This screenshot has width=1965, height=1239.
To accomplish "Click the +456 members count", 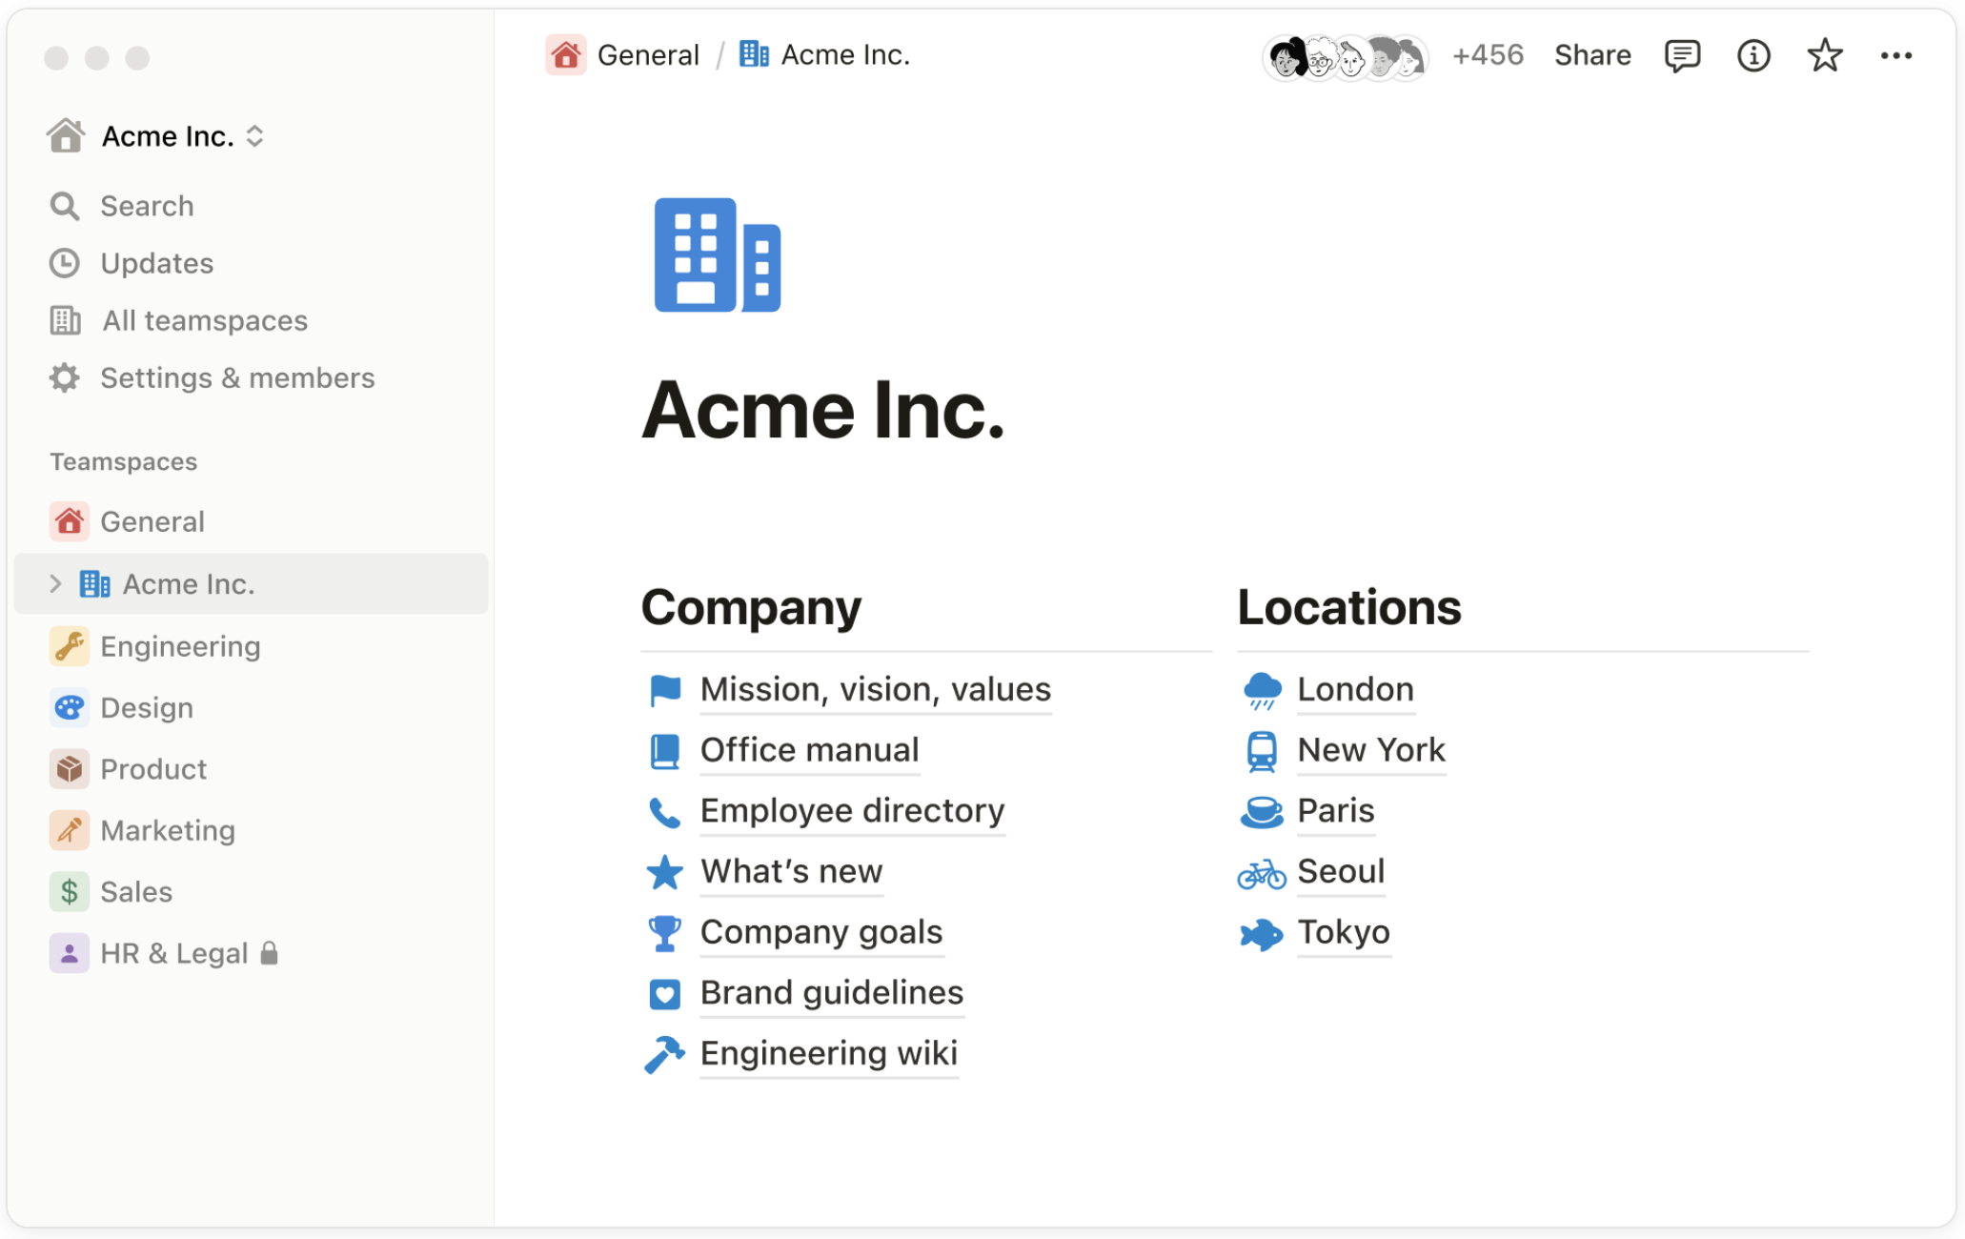I will (1488, 55).
